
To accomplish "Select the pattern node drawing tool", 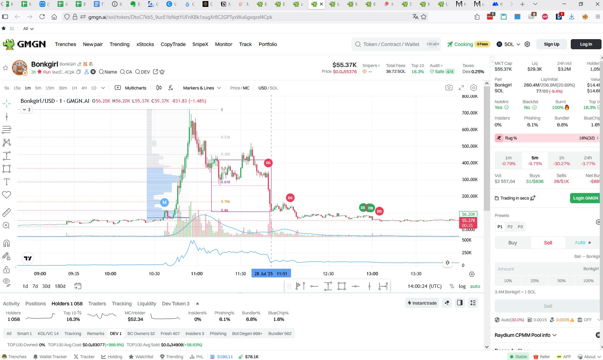I will [x=7, y=142].
